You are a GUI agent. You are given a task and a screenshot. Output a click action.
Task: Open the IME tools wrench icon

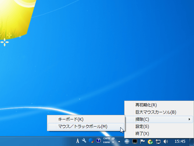(84, 141)
